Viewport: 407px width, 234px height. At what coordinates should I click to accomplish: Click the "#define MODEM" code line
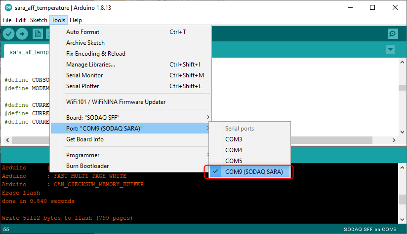27,88
